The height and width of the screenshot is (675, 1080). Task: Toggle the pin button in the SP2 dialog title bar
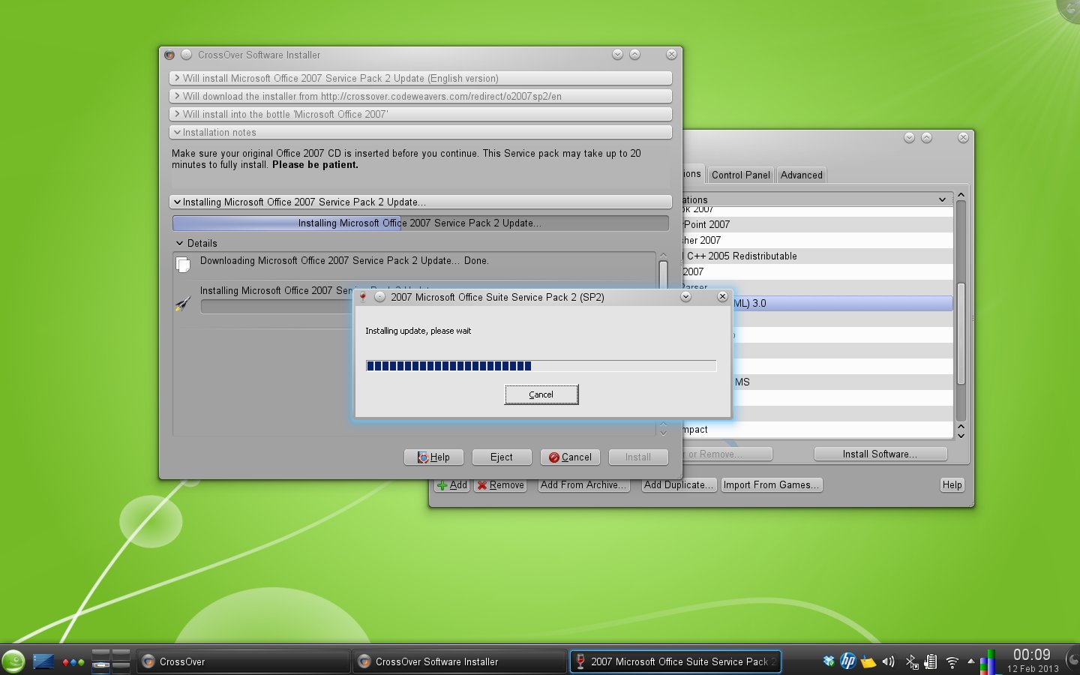pos(380,297)
